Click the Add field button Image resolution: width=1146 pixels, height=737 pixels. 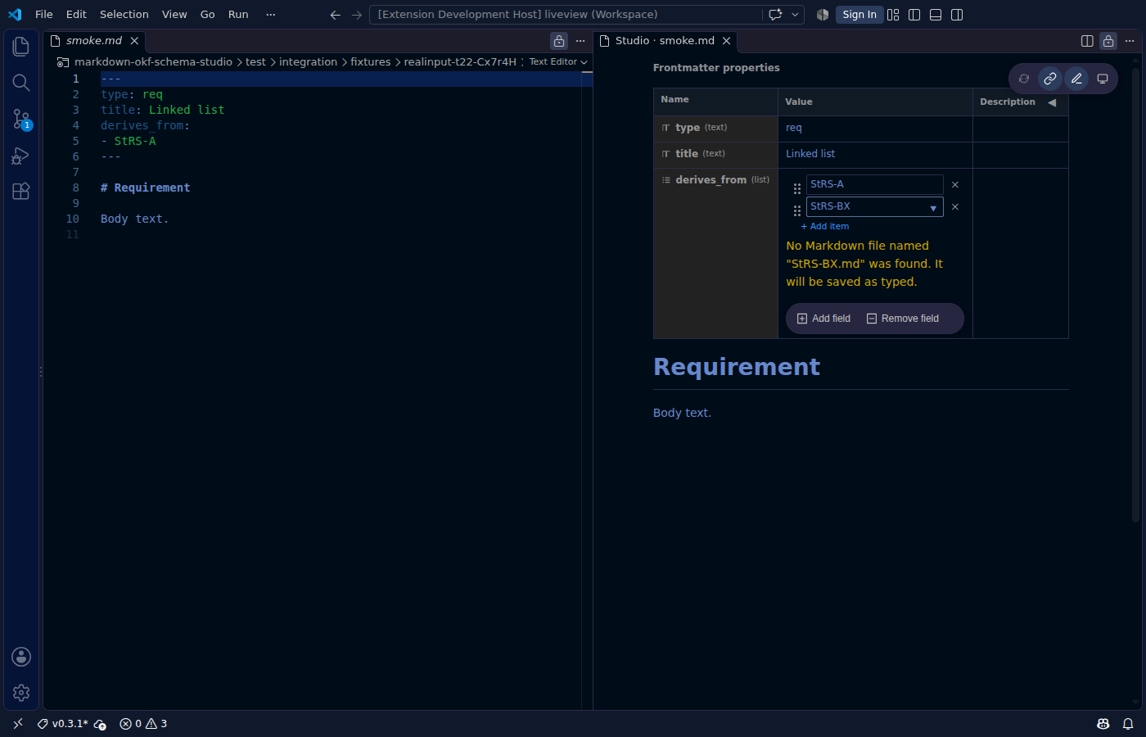click(823, 319)
